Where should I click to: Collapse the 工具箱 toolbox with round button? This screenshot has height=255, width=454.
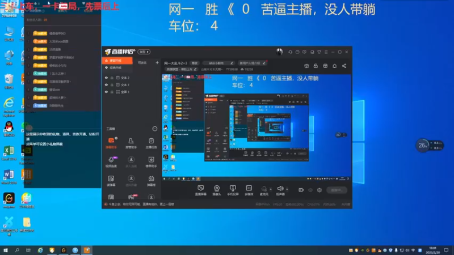click(154, 129)
